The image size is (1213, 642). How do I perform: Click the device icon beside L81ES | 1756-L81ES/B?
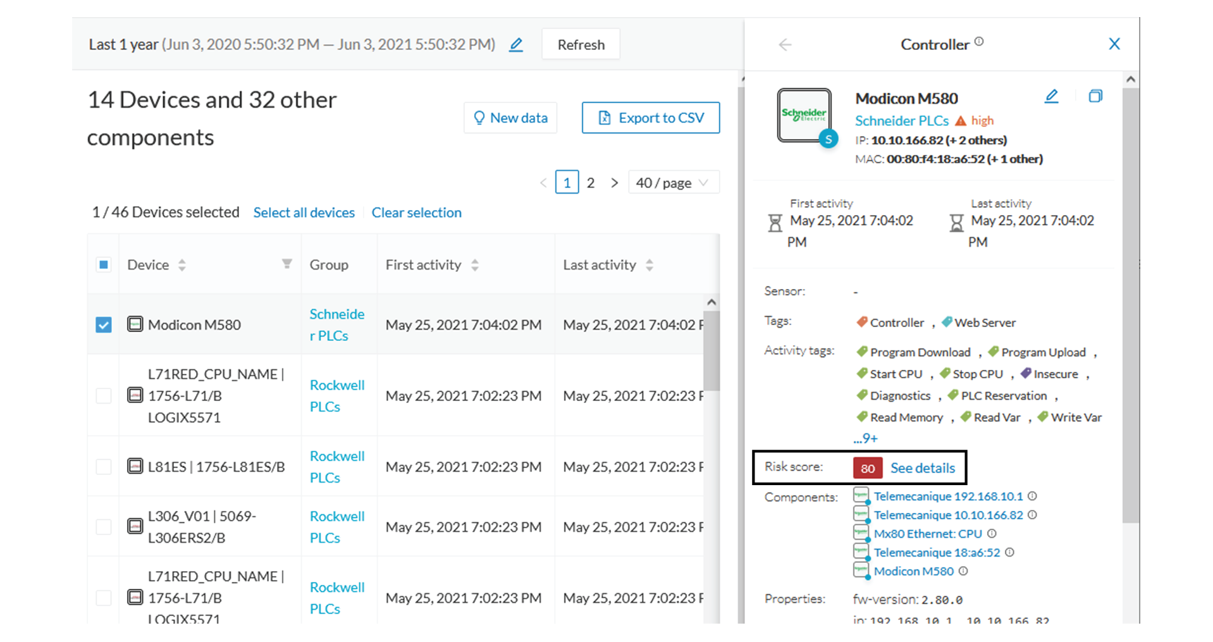point(135,466)
